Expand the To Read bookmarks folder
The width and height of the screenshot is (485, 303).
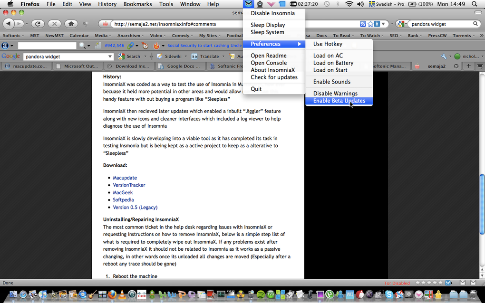pyautogui.click(x=343, y=36)
